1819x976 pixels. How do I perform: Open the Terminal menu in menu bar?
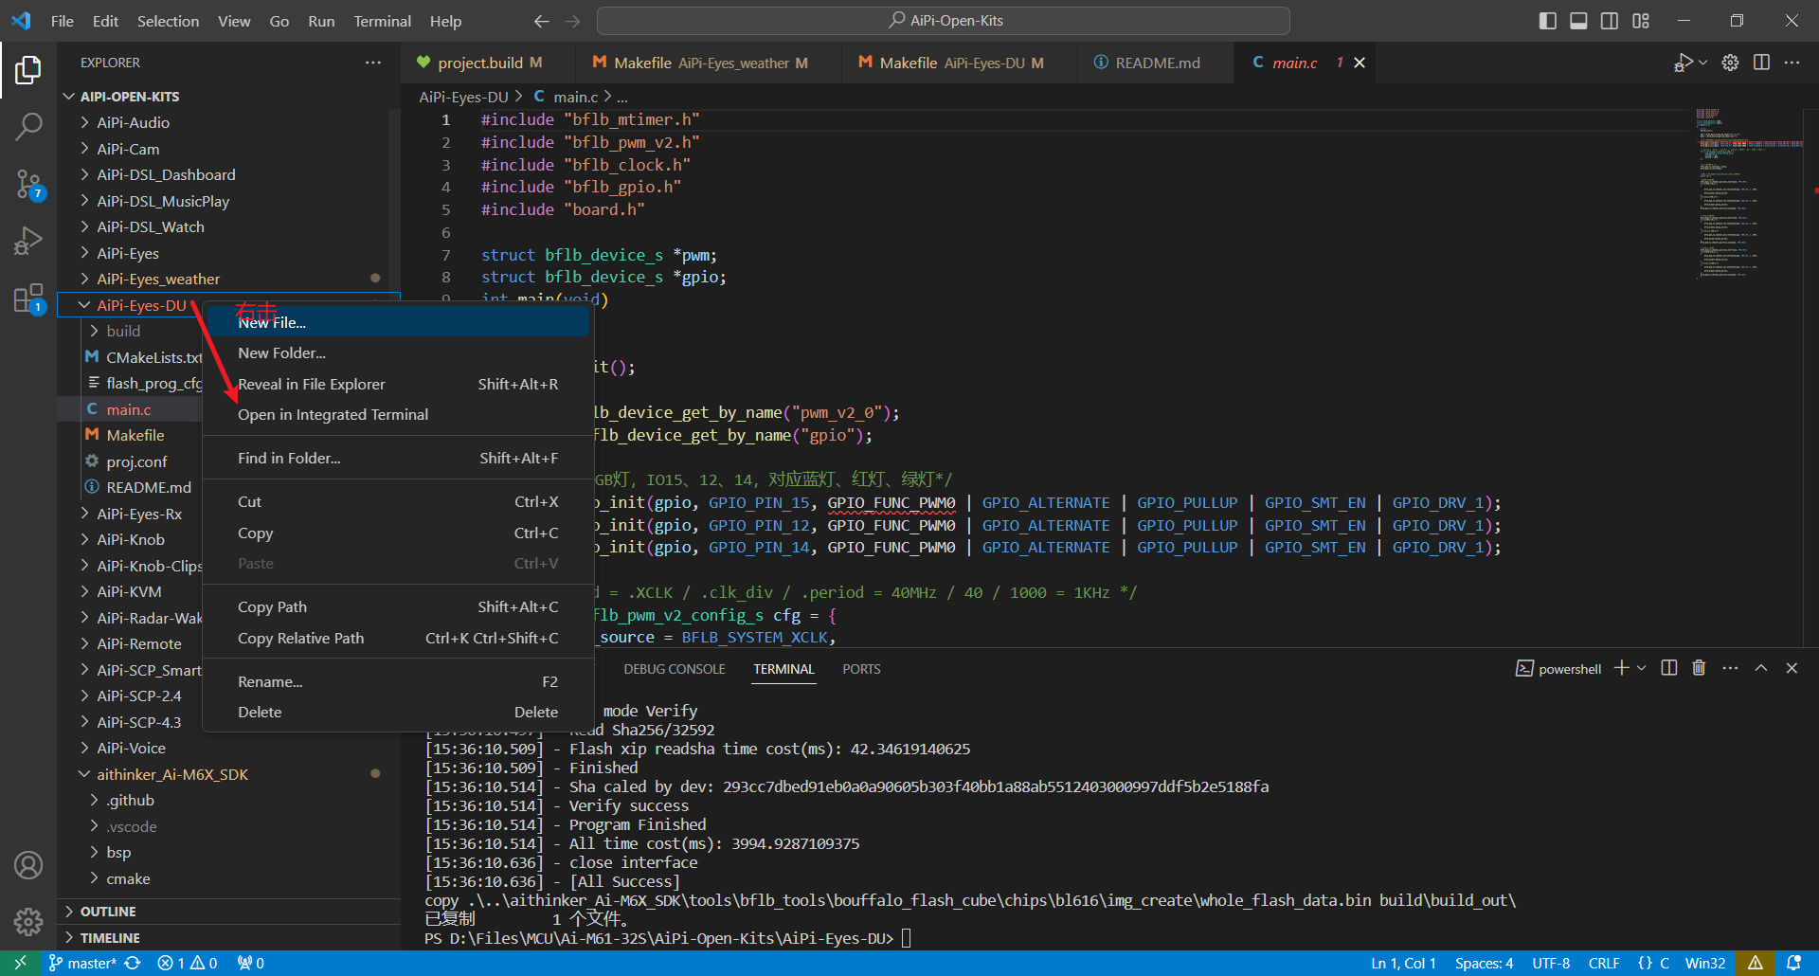click(x=382, y=21)
